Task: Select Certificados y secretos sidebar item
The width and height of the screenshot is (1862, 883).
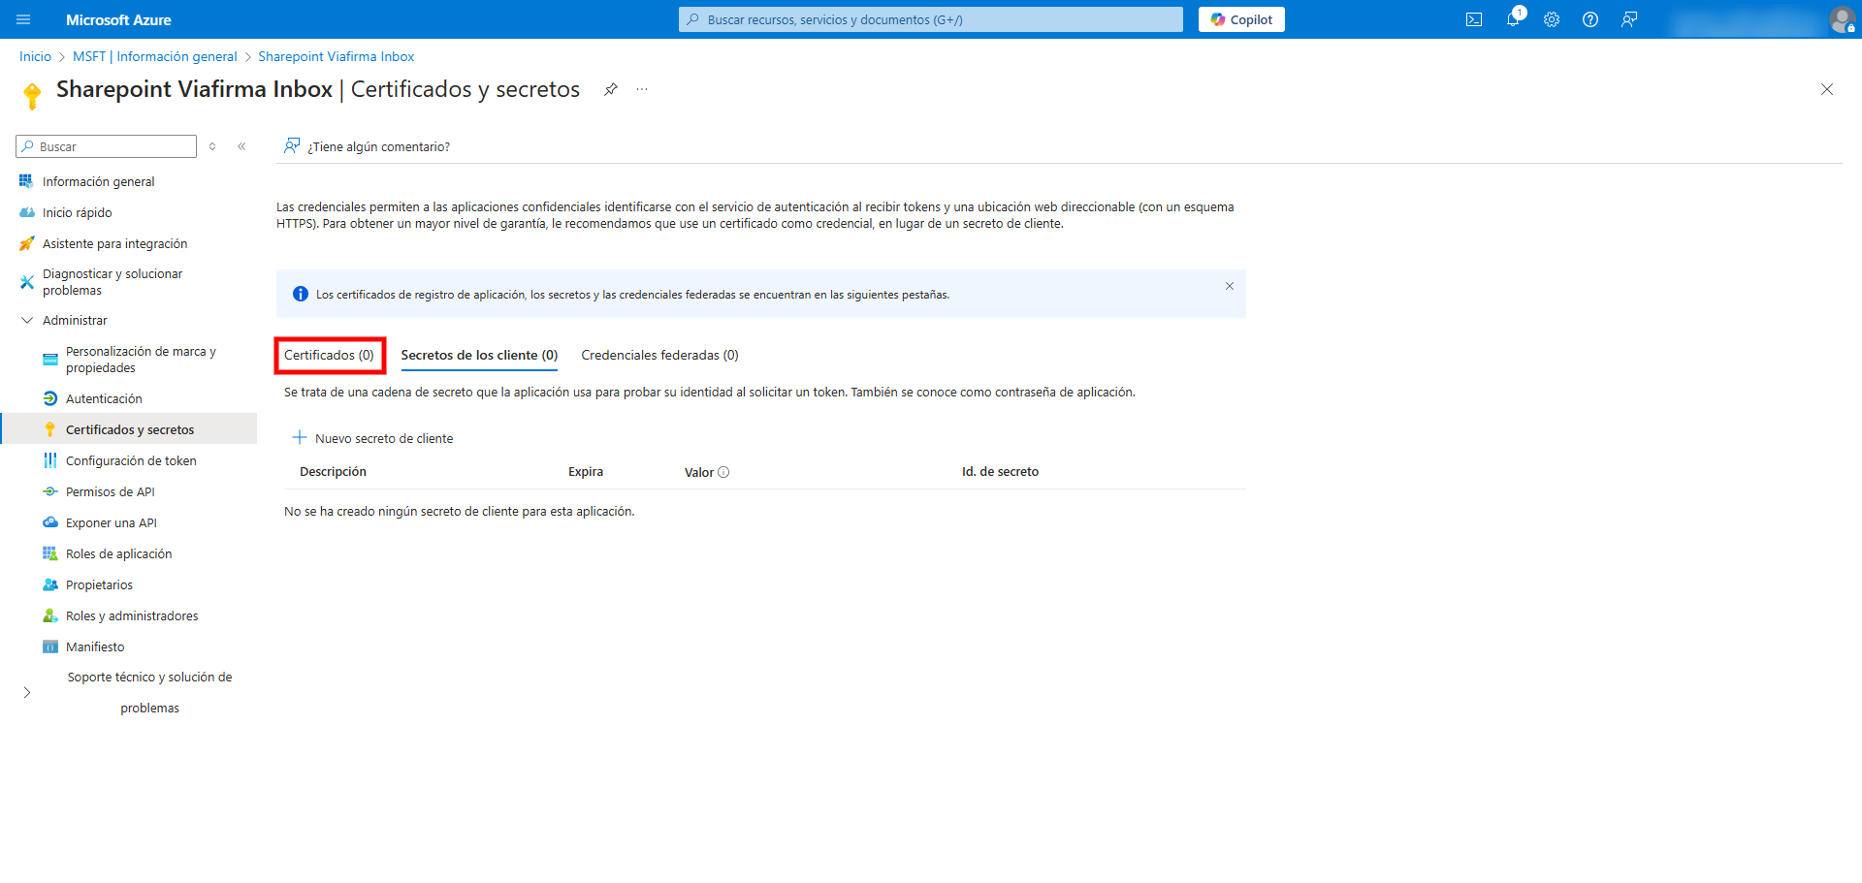Action: pos(130,429)
